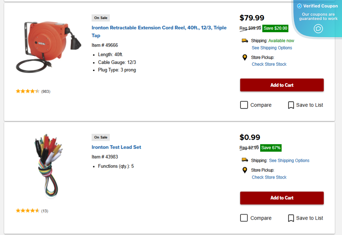Click the store pickup pin icon for the Test Lead Set
Screen dimensions: 342x235
pos(245,170)
